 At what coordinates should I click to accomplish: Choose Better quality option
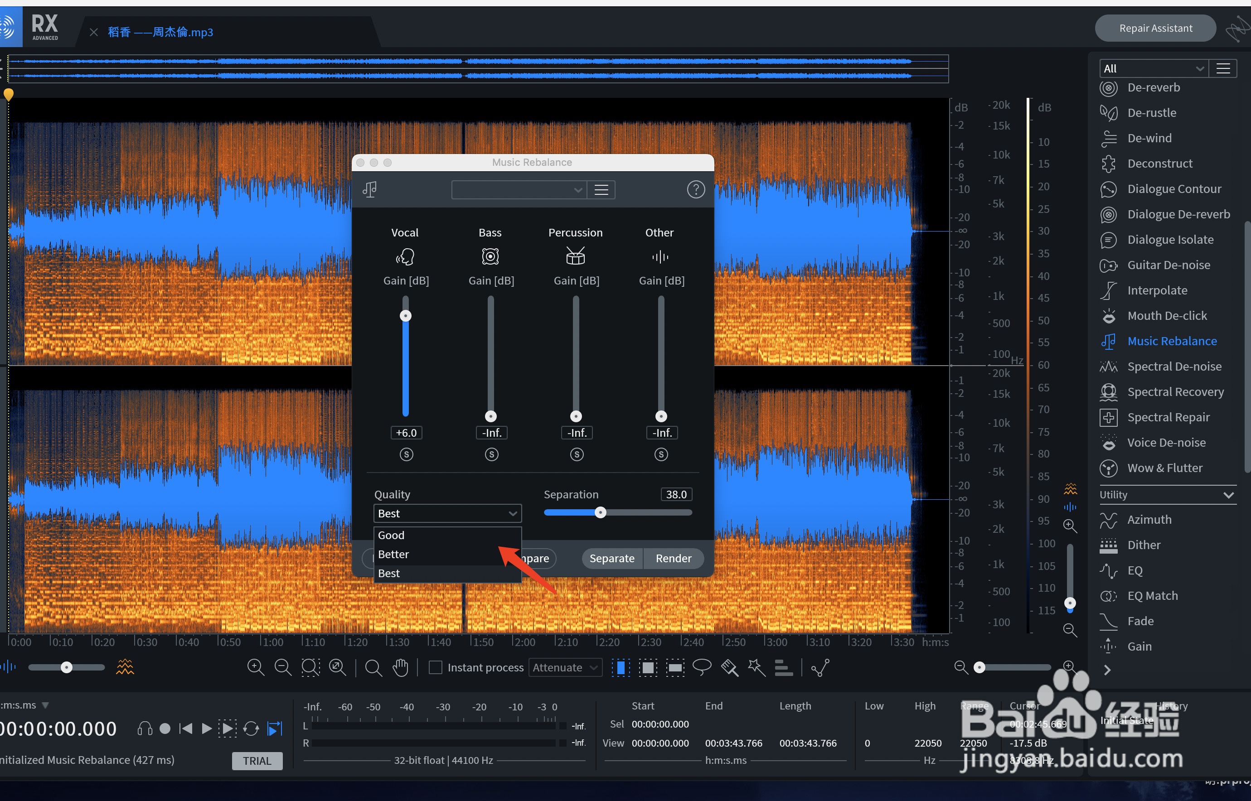(447, 555)
